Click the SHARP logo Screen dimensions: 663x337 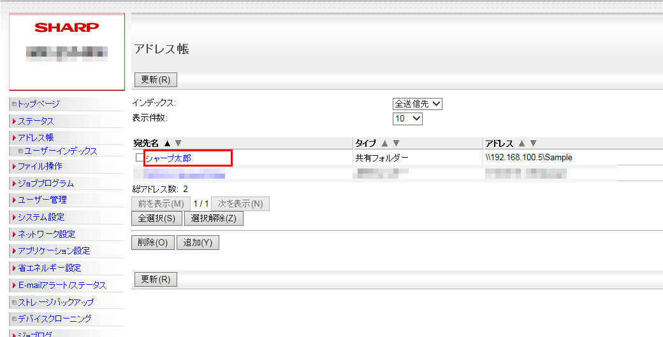tap(67, 27)
